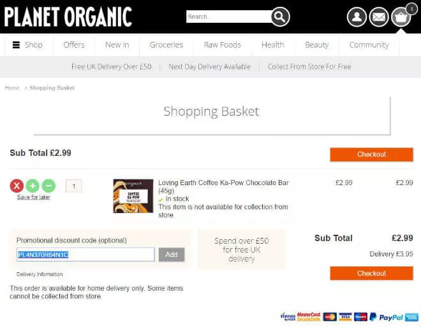The width and height of the screenshot is (421, 327).
Task: Click Collect From Store For Free banner
Action: (309, 67)
